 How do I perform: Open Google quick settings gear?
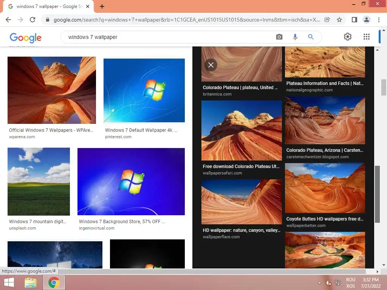348,37
